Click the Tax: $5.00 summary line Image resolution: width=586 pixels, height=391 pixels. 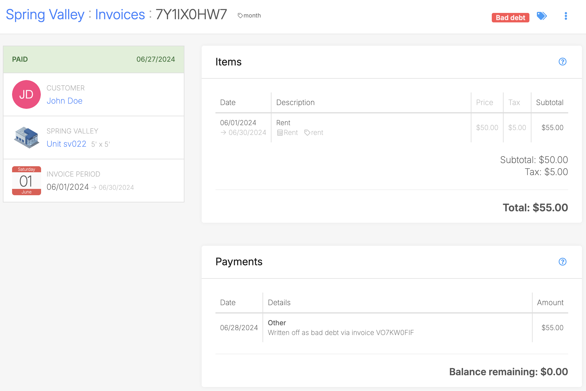tap(546, 172)
